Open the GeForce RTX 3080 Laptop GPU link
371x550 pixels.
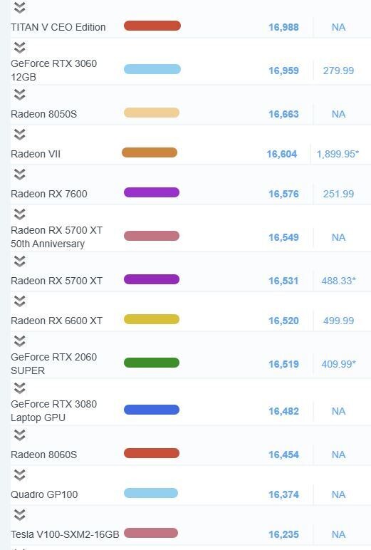pos(53,411)
